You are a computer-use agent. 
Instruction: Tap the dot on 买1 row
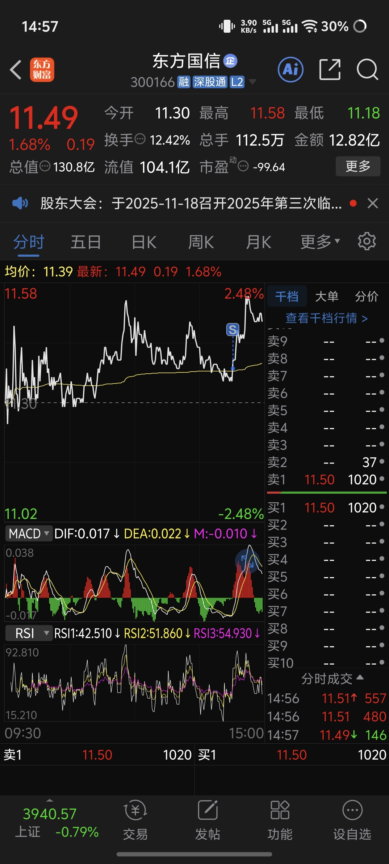click(x=382, y=506)
